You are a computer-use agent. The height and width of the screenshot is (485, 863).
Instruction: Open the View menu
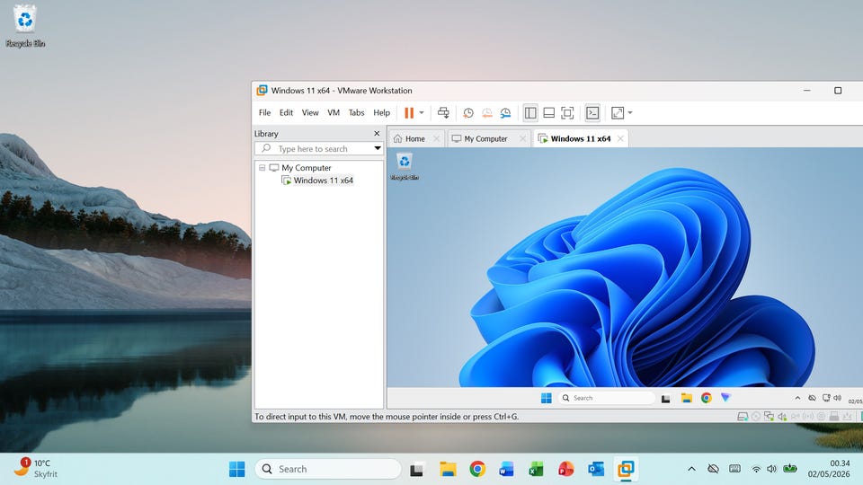(310, 112)
